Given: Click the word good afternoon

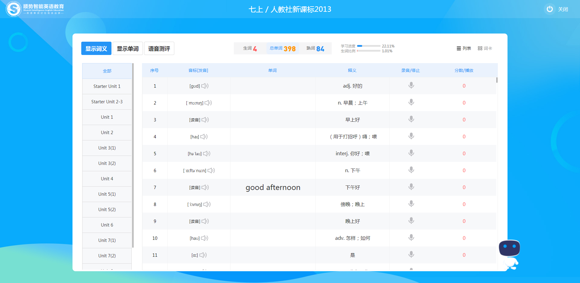Looking at the screenshot, I should 273,188.
